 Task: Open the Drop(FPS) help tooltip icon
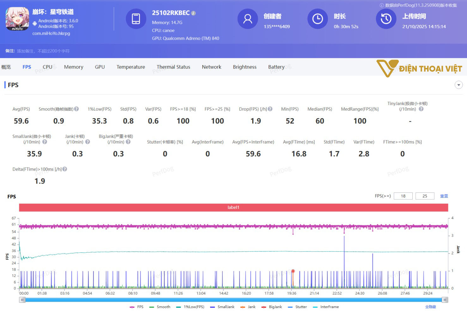click(270, 109)
